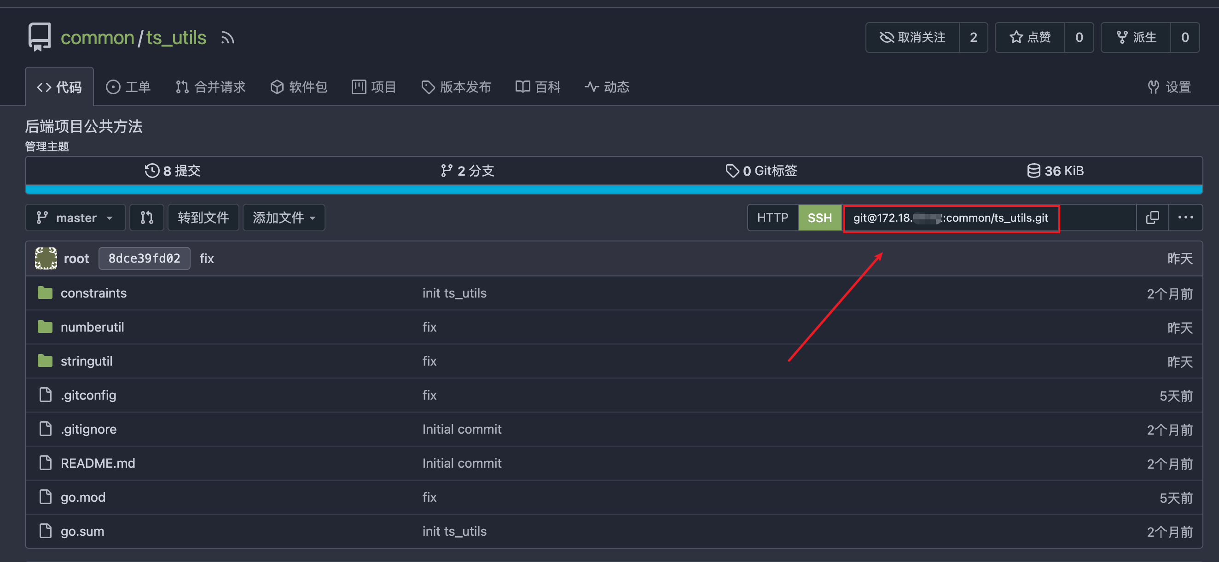The image size is (1219, 562).
Task: Click init ts_utils message on go.sum row
Action: point(454,531)
